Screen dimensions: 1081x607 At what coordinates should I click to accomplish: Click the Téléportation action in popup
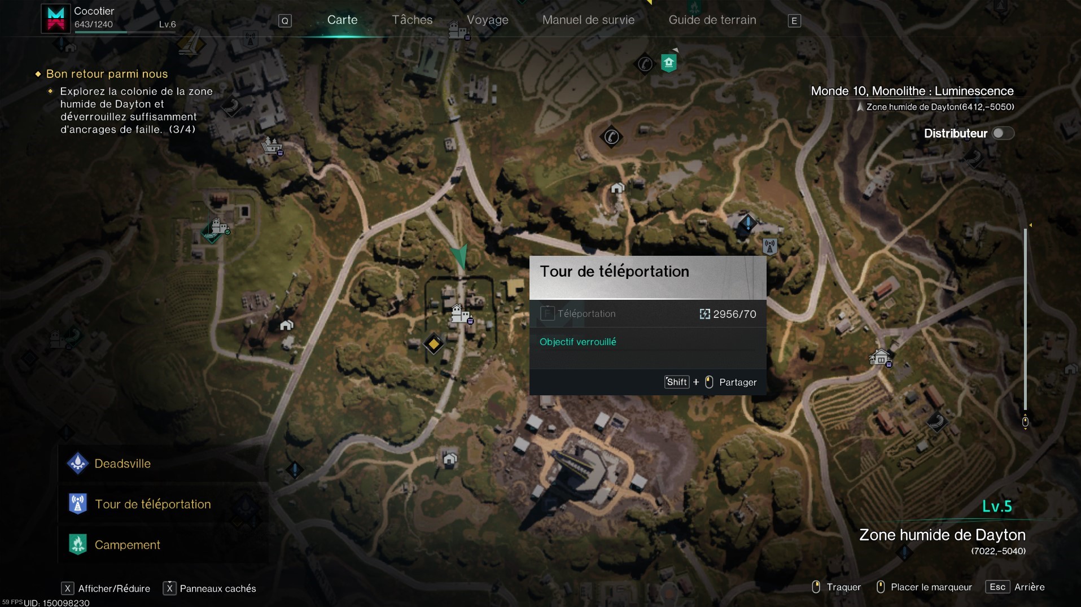[x=647, y=314]
